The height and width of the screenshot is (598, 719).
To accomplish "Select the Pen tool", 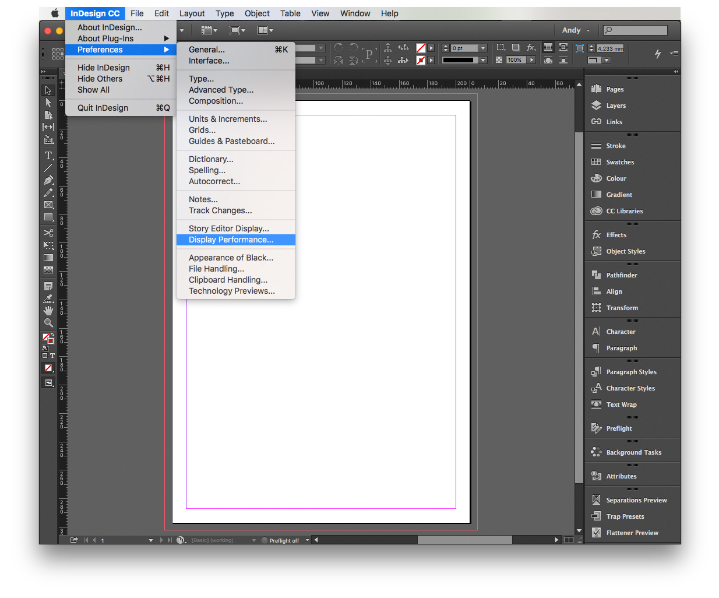I will pos(48,180).
